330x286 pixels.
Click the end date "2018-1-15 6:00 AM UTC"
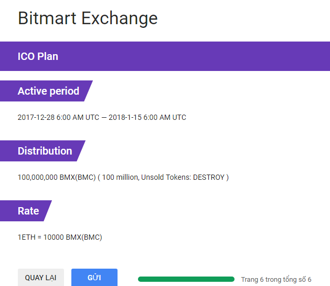(x=147, y=117)
